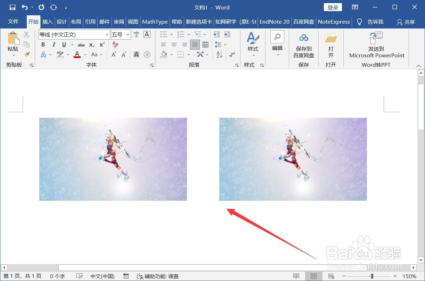Click the distributed alignment icon

point(205,44)
